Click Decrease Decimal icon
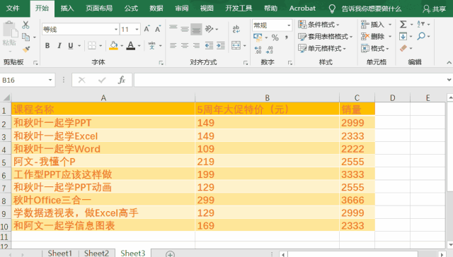 click(x=270, y=49)
